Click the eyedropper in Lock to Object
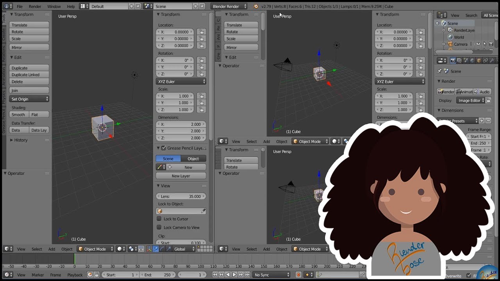The image size is (500, 281). click(x=203, y=211)
